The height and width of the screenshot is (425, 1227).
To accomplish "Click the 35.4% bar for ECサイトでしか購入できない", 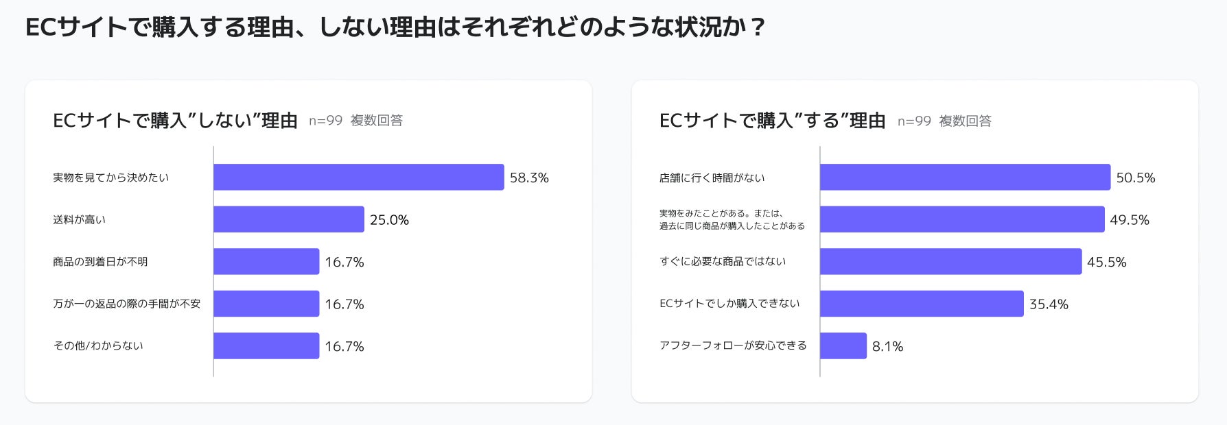I will click(x=922, y=304).
